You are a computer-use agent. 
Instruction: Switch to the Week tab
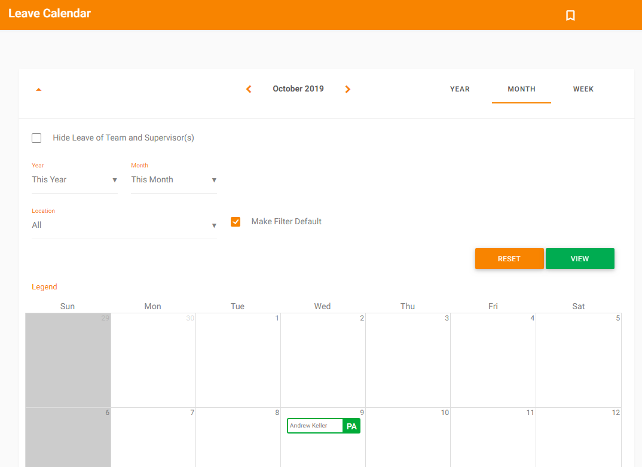point(583,89)
